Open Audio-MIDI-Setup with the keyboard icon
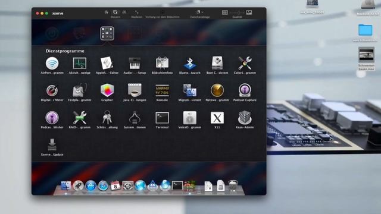Viewport: 381px width, 214px height. (x=135, y=64)
